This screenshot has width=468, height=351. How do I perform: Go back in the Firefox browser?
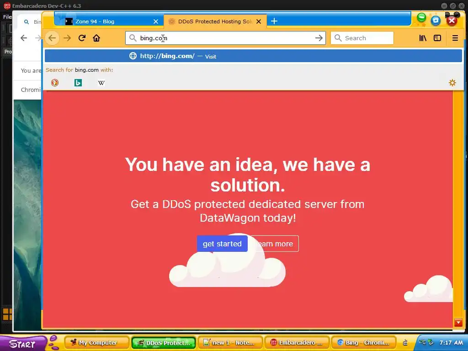coord(52,38)
